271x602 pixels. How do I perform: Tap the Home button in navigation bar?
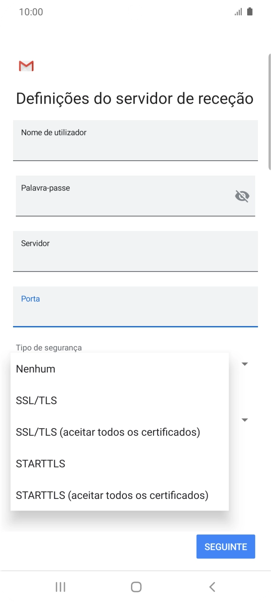coord(135,587)
